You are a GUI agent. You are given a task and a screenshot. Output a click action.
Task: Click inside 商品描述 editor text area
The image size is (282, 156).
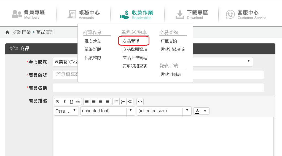(x=164, y=136)
